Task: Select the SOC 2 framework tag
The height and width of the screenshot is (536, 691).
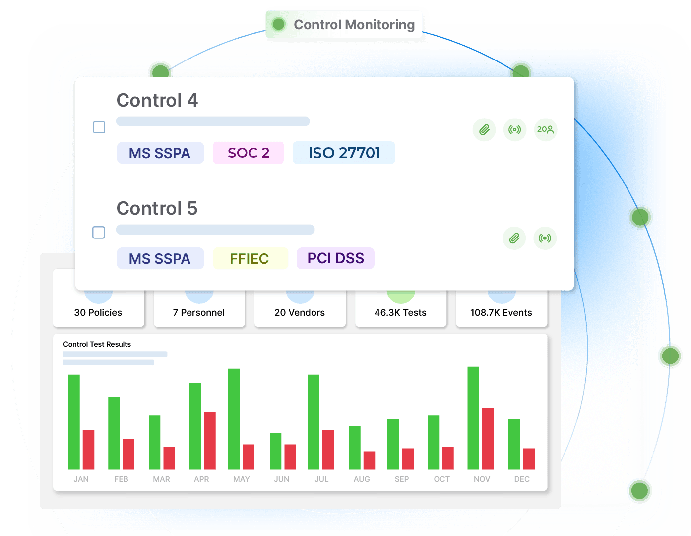Action: tap(249, 153)
